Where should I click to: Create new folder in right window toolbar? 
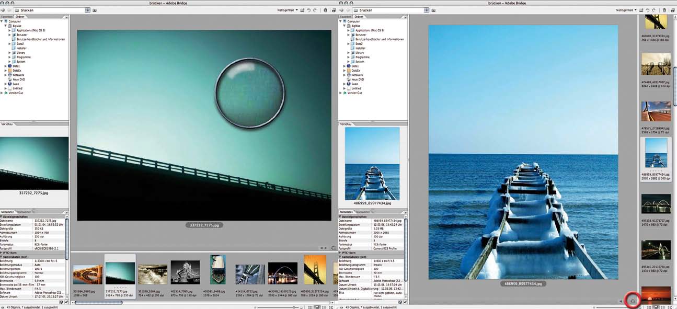(640, 10)
